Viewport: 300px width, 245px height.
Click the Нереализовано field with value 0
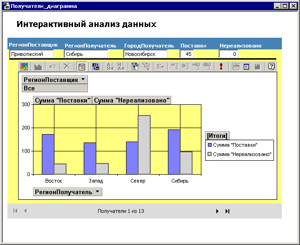tap(228, 54)
